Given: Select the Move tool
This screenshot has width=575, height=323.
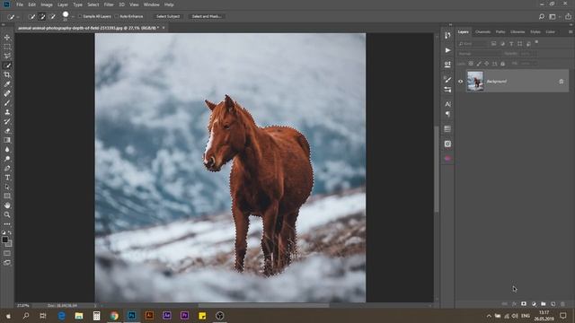Looking at the screenshot, I should click(x=7, y=38).
